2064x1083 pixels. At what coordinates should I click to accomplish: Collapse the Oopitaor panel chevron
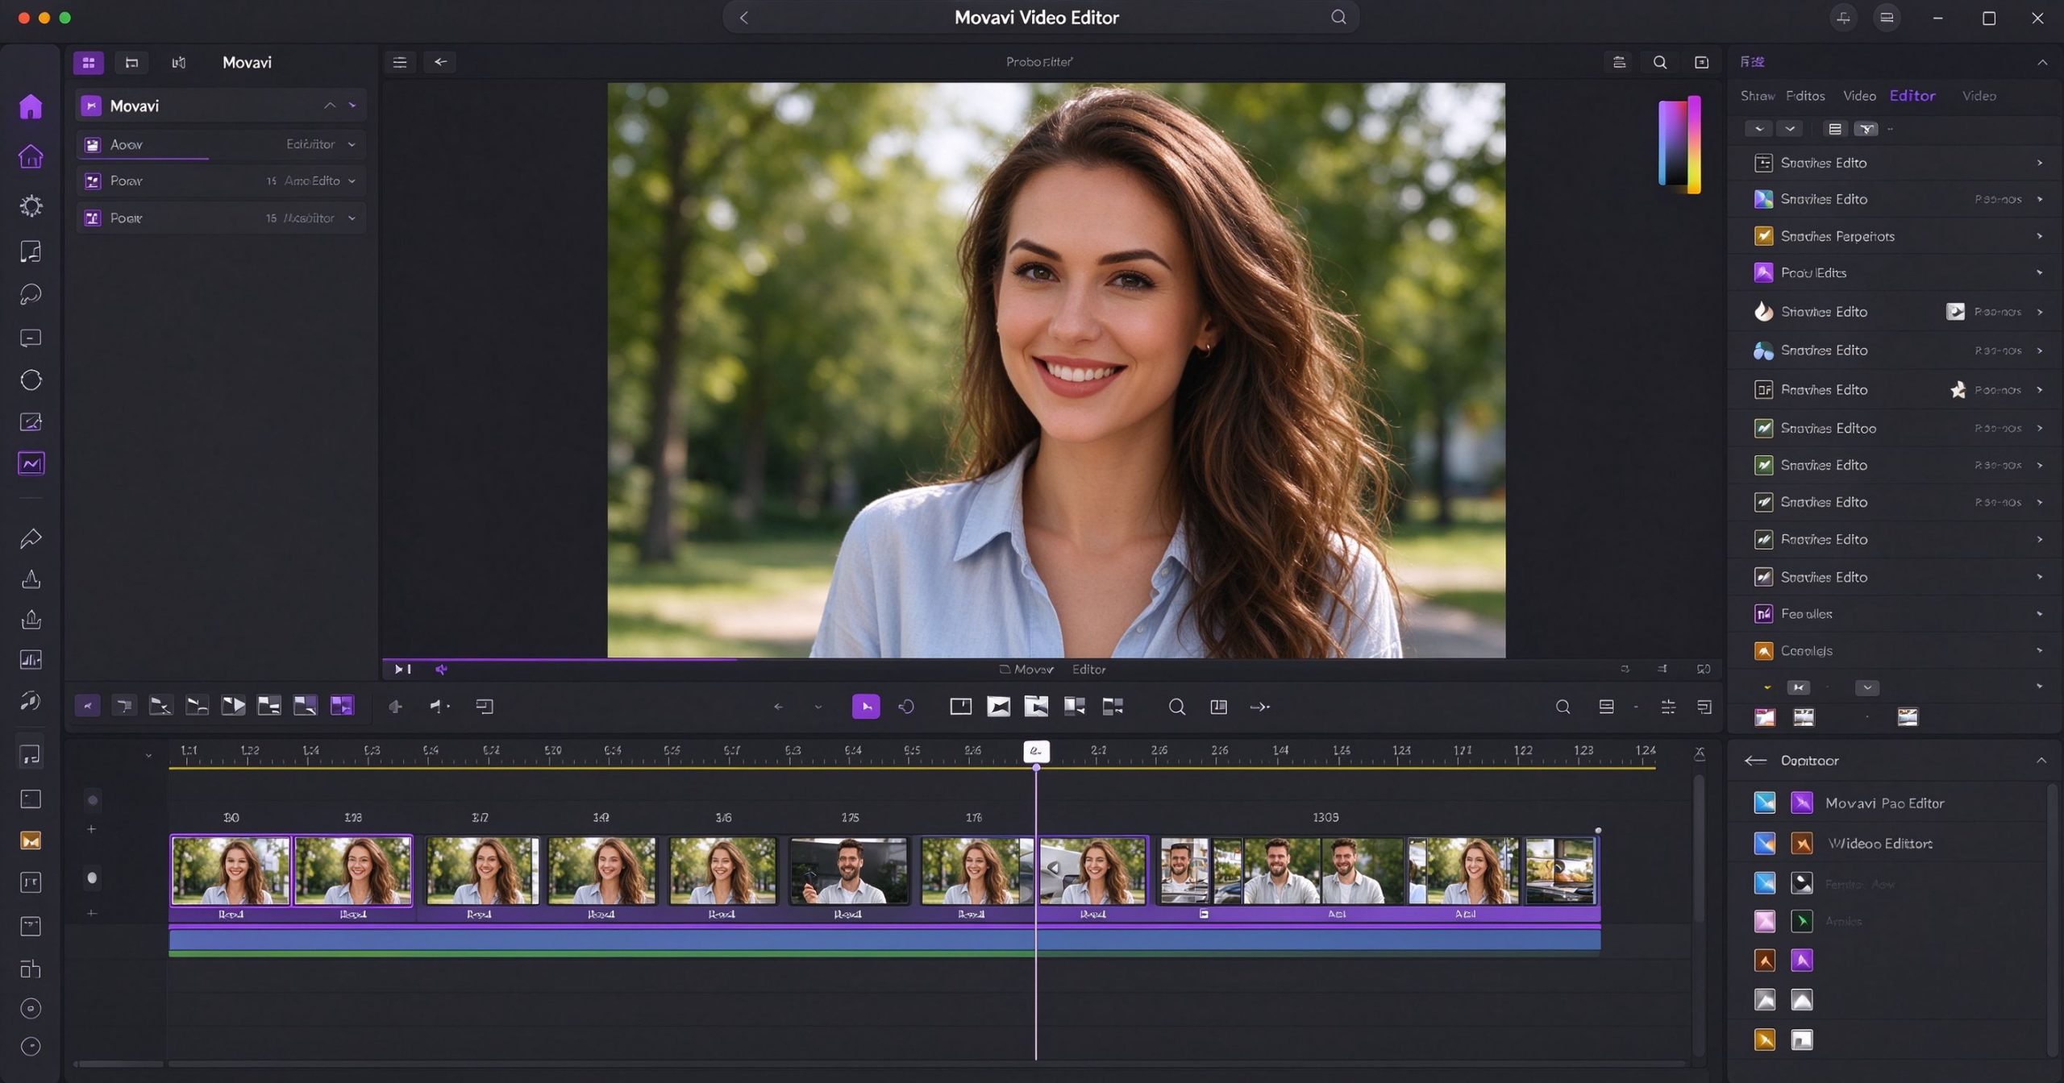(x=2041, y=760)
